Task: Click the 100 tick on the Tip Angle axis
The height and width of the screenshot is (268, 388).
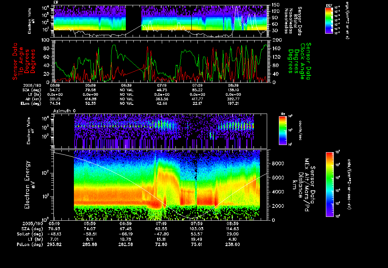Action: pyautogui.click(x=46, y=40)
